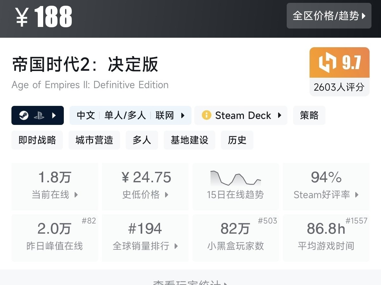381x285 pixels.
Task: Click the Steam Deck info icon
Action: tap(206, 115)
